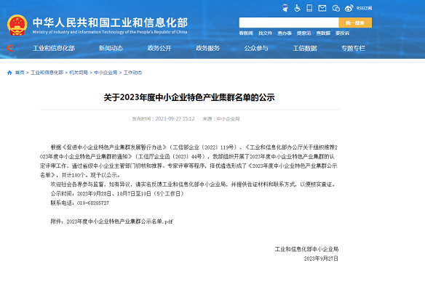This screenshot has width=425, height=297.
Task: Click the 找文件 quick link under search
Action: click(x=265, y=33)
